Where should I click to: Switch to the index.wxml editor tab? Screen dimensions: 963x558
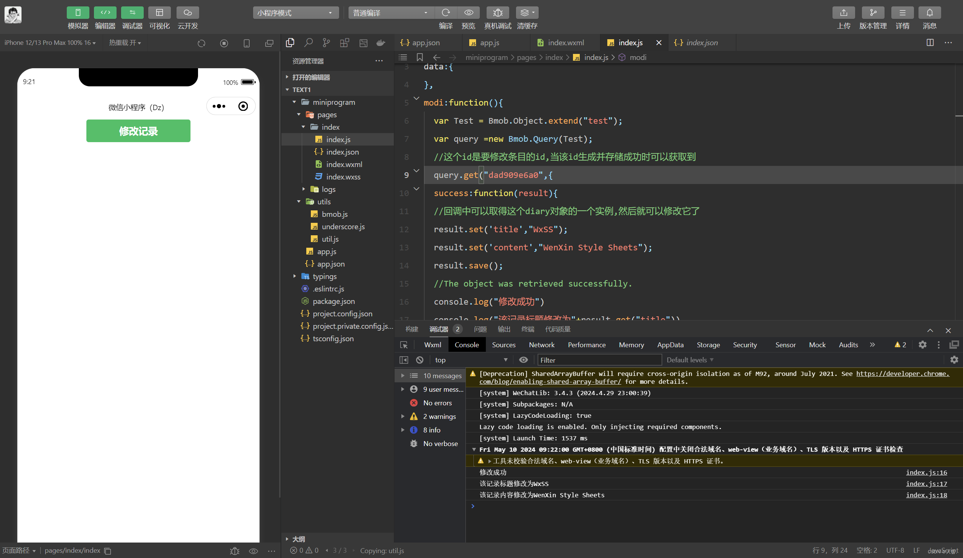tap(565, 43)
